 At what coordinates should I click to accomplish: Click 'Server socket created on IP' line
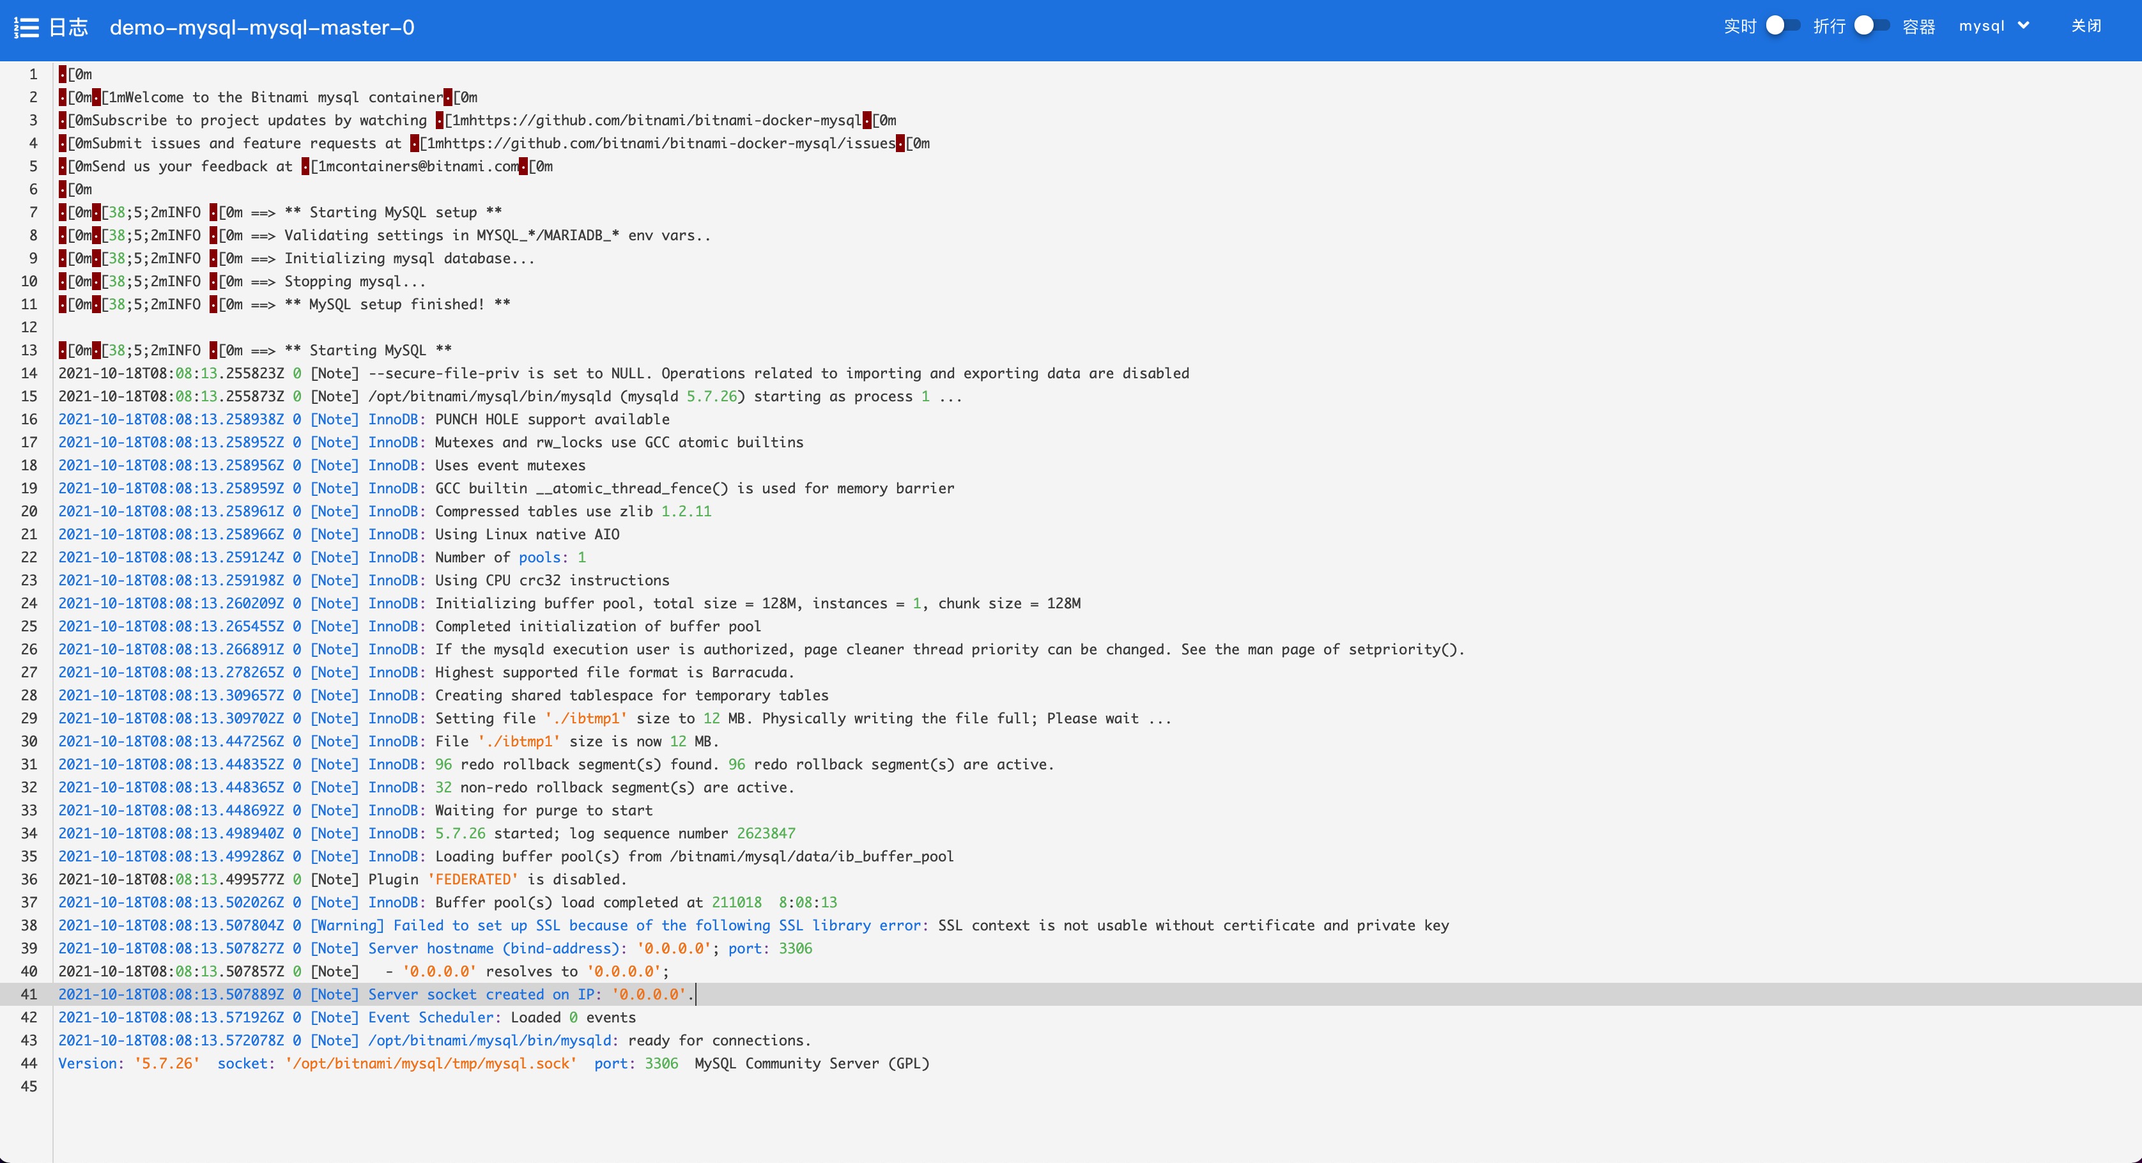click(x=376, y=994)
